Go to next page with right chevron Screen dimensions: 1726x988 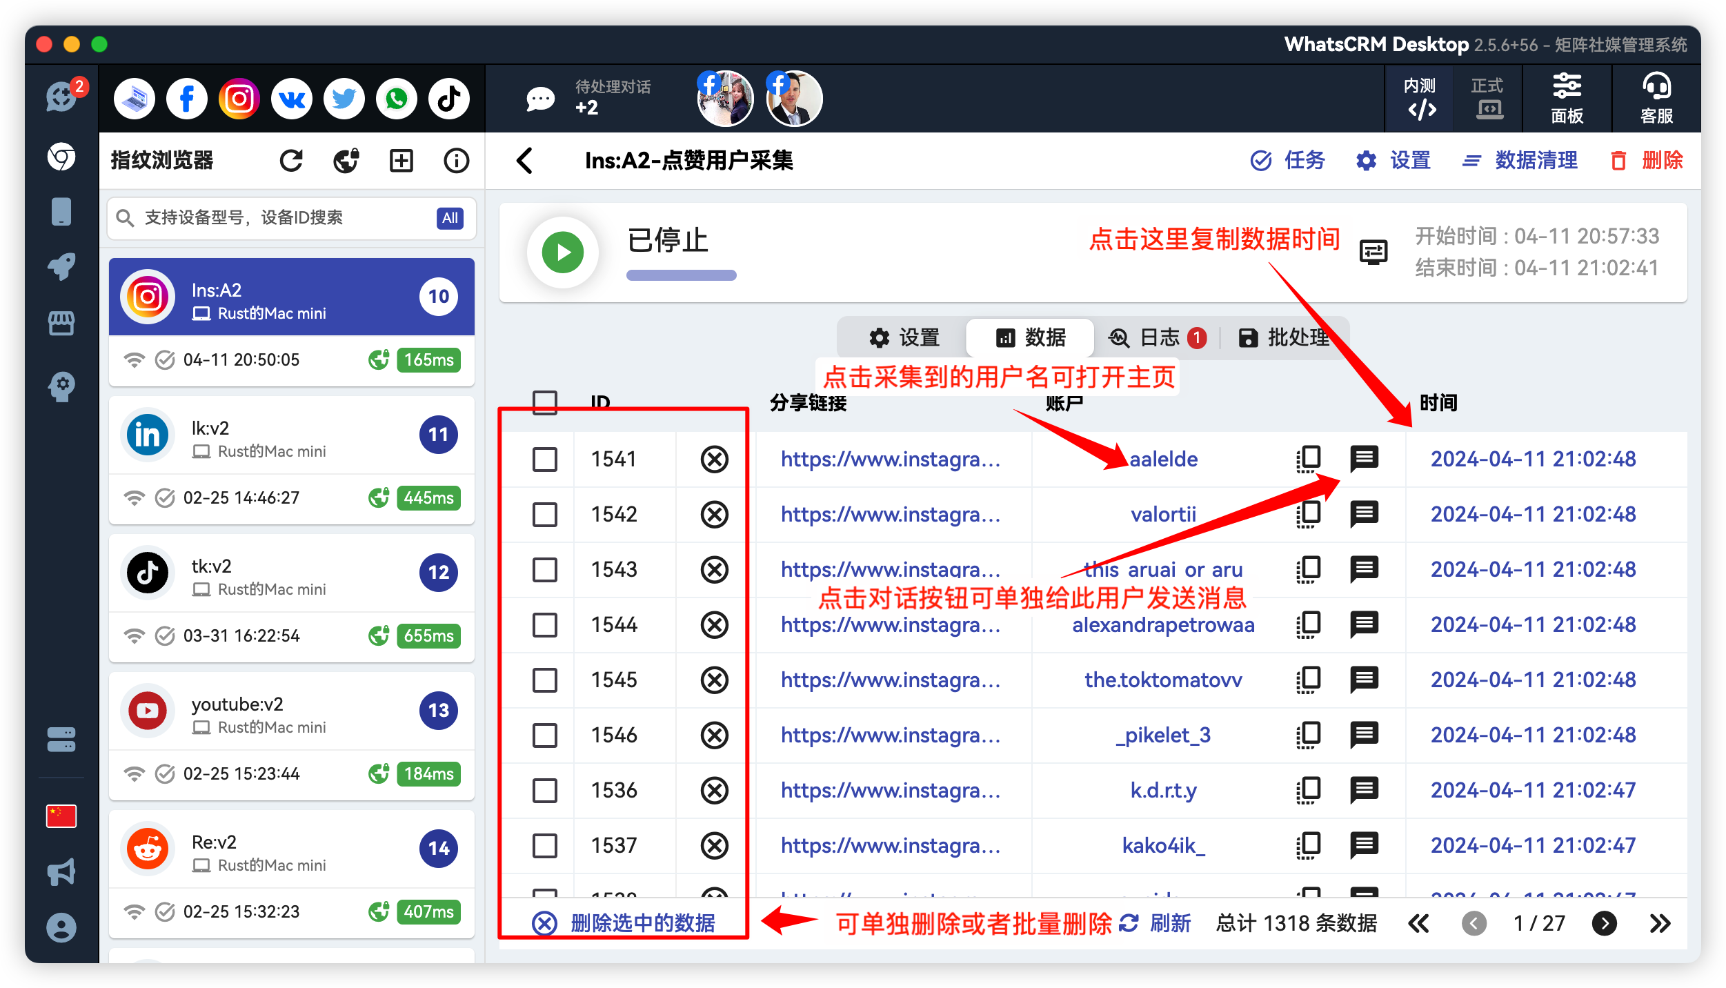click(1604, 923)
